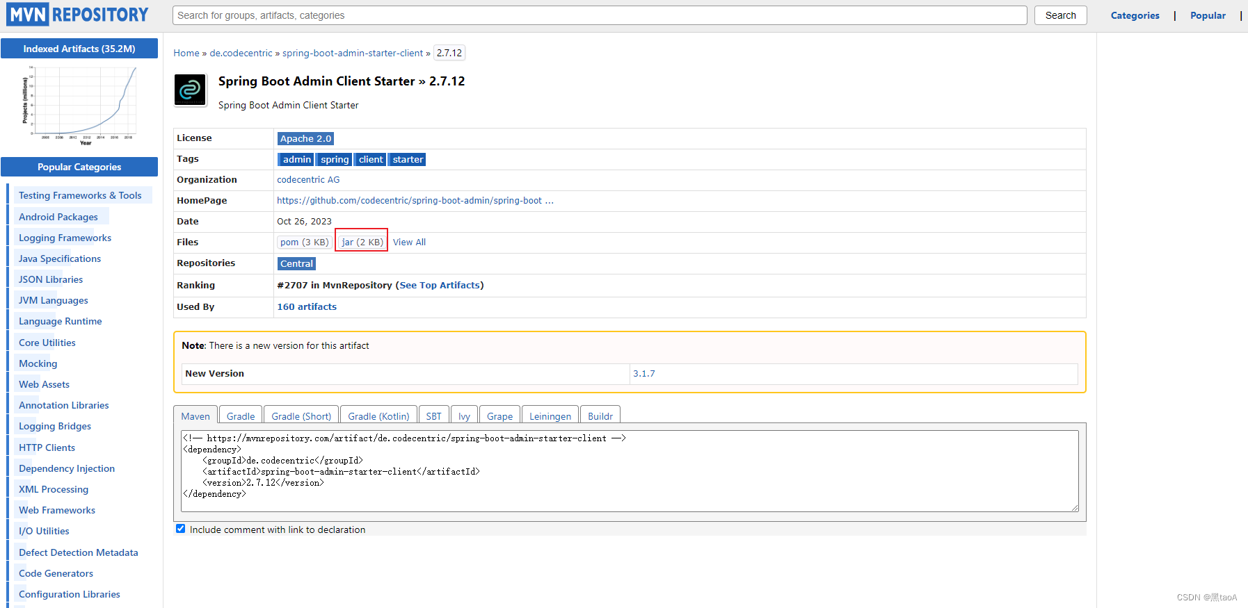The width and height of the screenshot is (1248, 608).
Task: Switch to the Grape tab
Action: [499, 416]
